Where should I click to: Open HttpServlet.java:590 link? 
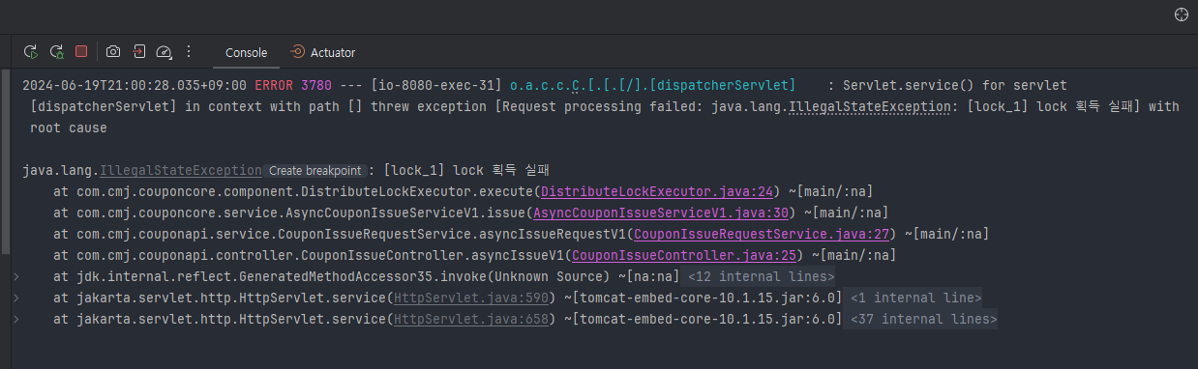(470, 298)
